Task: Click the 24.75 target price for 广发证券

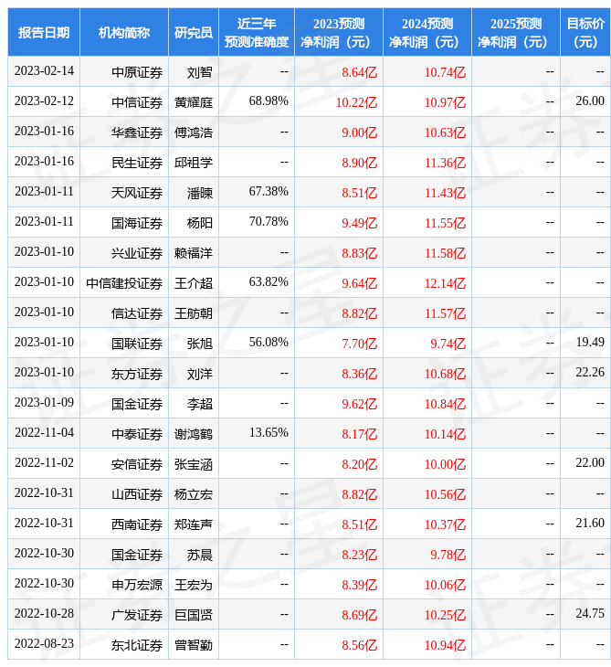Action: (590, 614)
